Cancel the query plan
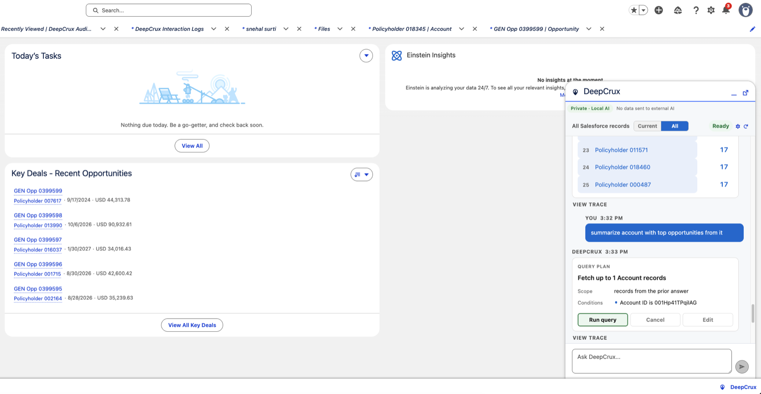This screenshot has width=761, height=394. tap(655, 320)
